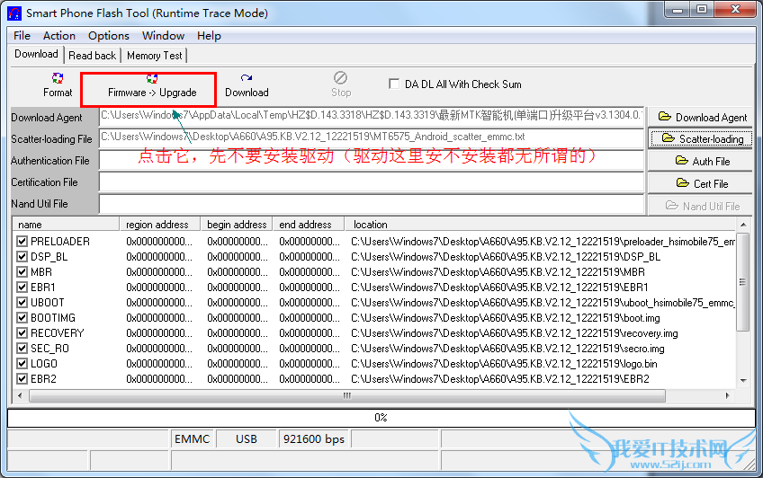Uncheck the LOGO partition checkbox
This screenshot has height=478, width=763.
tap(22, 363)
